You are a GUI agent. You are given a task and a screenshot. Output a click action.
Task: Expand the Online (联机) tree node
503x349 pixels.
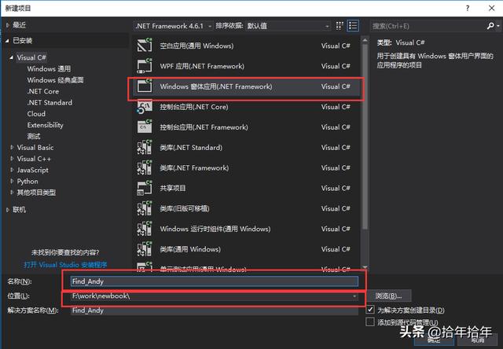click(x=8, y=210)
